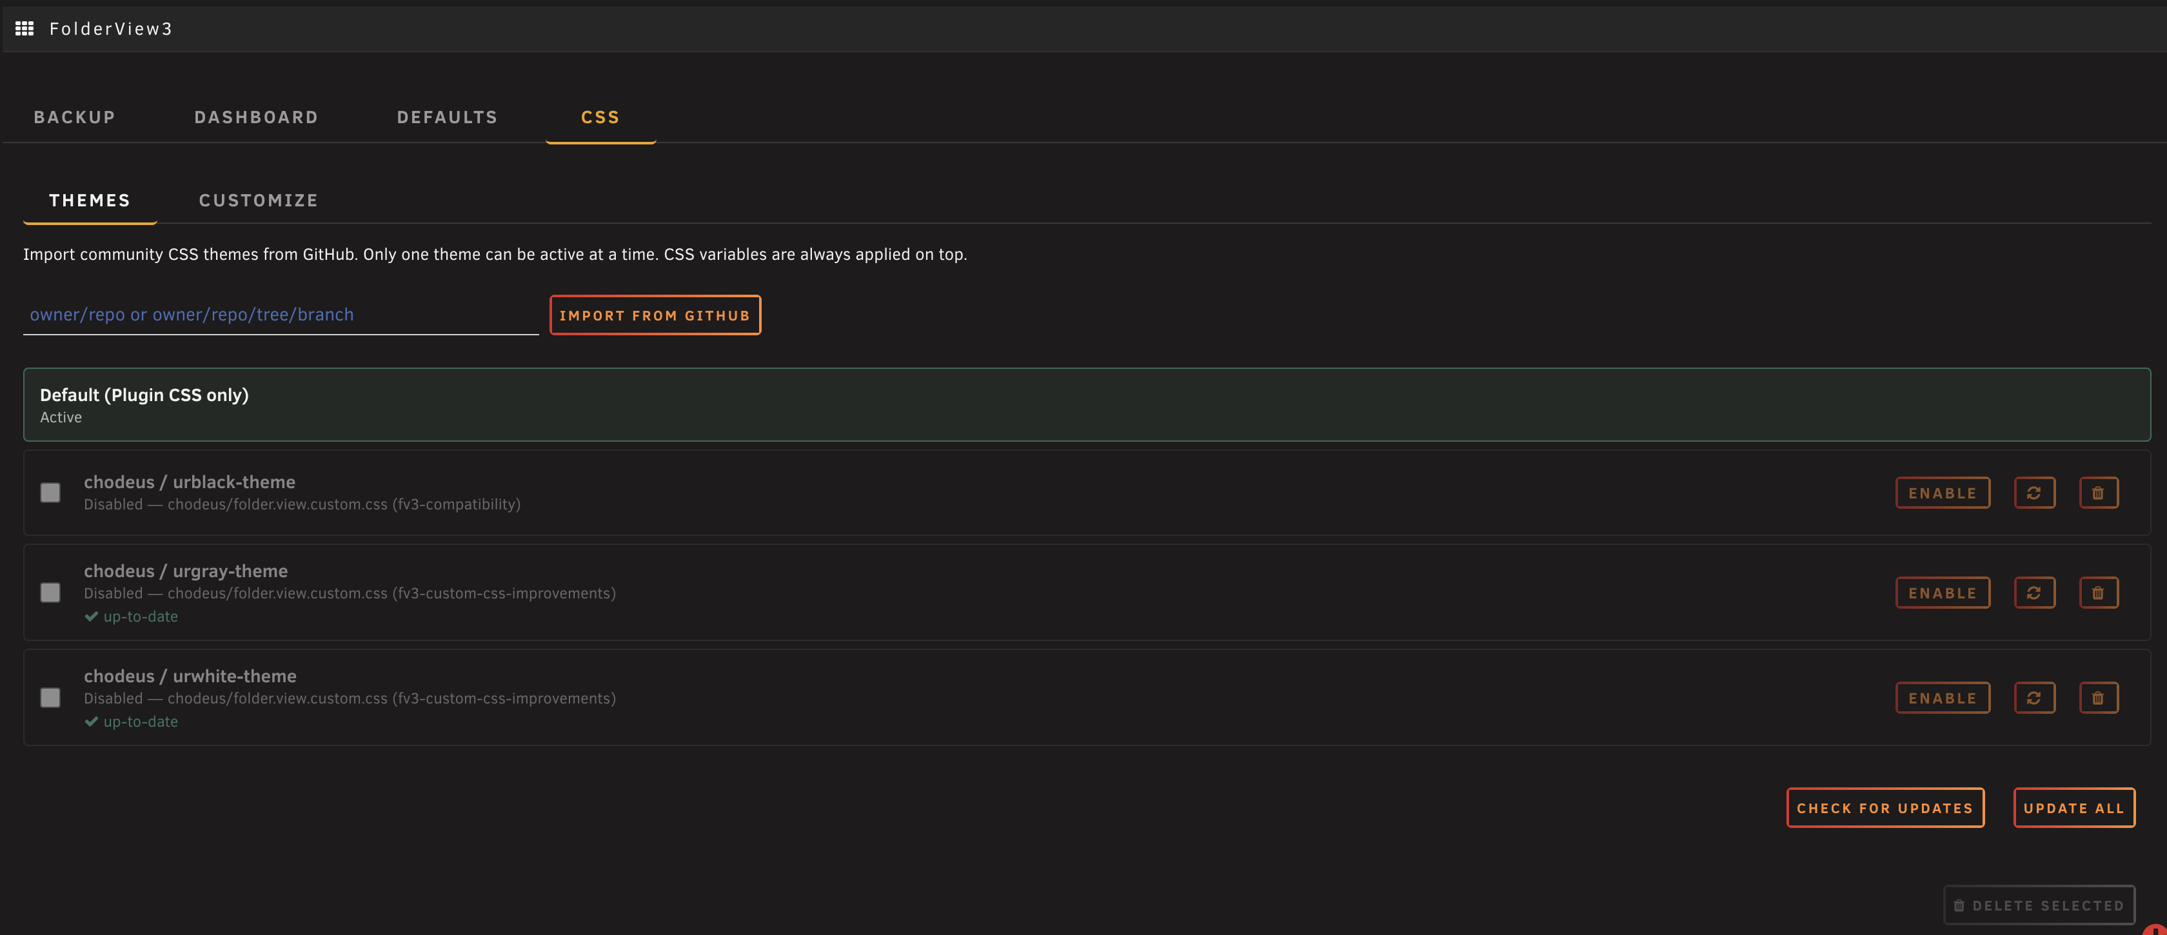Screen dimensions: 2167x935
Task: Click the 'chodeus / urblack-theme' title
Action: click(189, 482)
